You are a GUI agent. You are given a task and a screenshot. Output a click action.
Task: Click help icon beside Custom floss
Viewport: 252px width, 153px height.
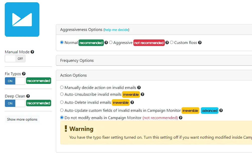(200, 43)
